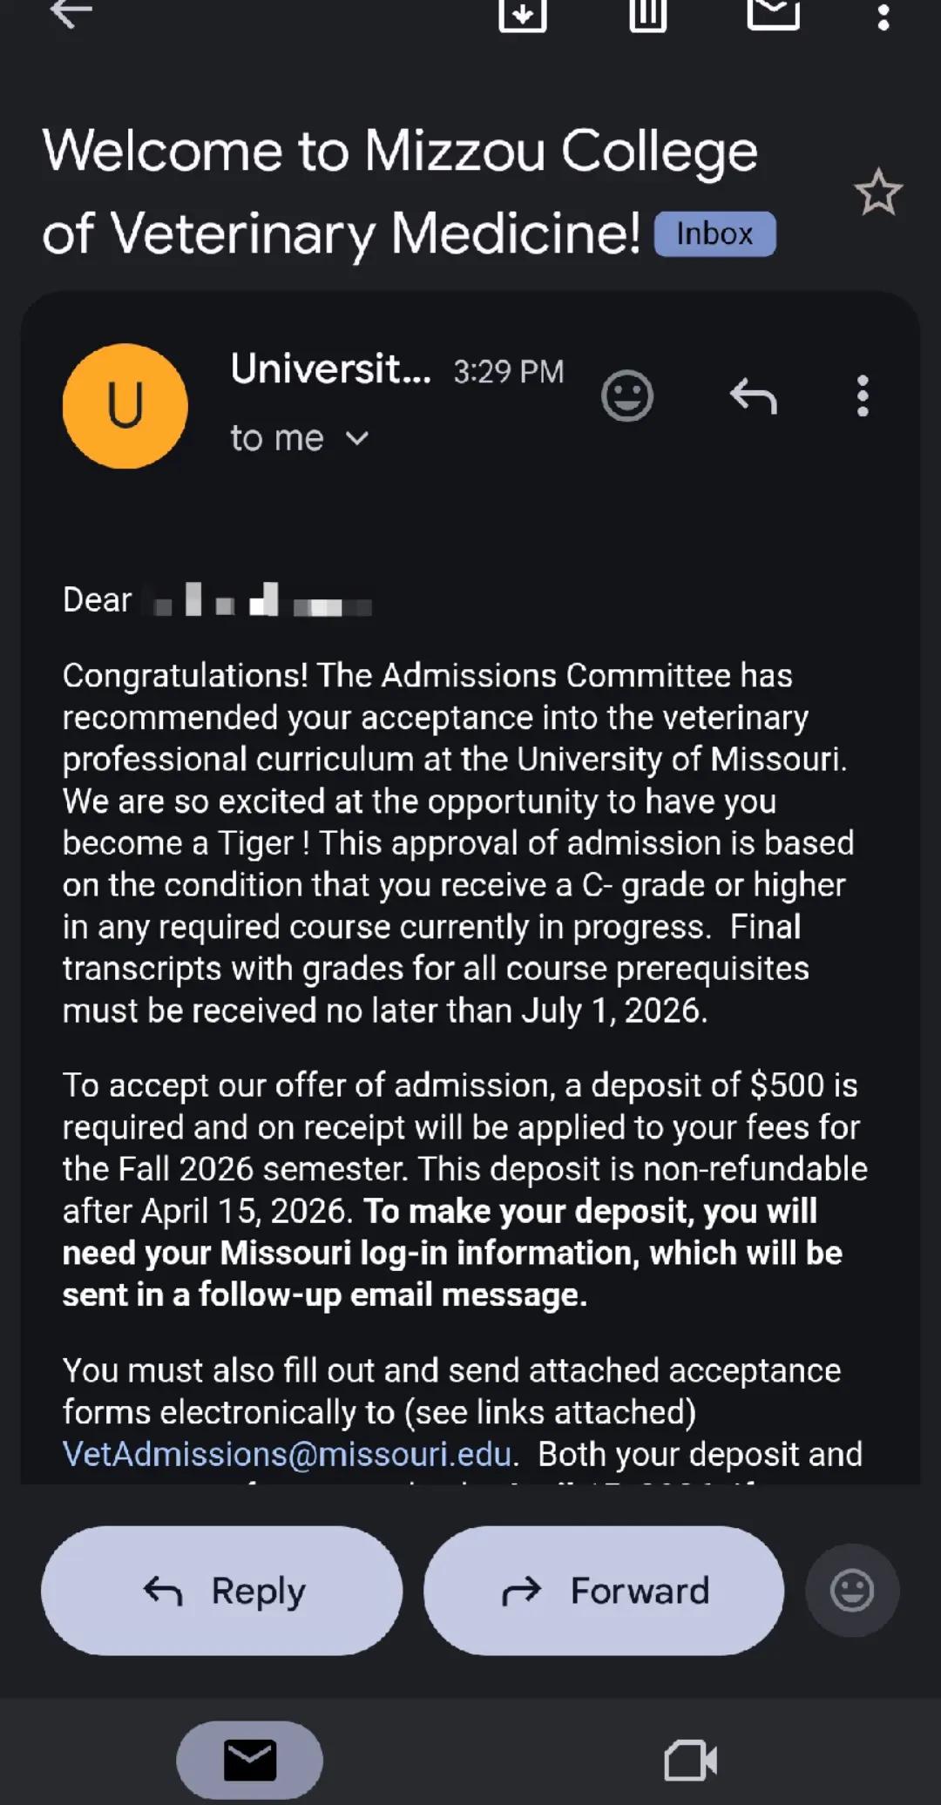The image size is (941, 1805).
Task: Expand recipient details chevron next to 'to me'
Action: pos(357,438)
